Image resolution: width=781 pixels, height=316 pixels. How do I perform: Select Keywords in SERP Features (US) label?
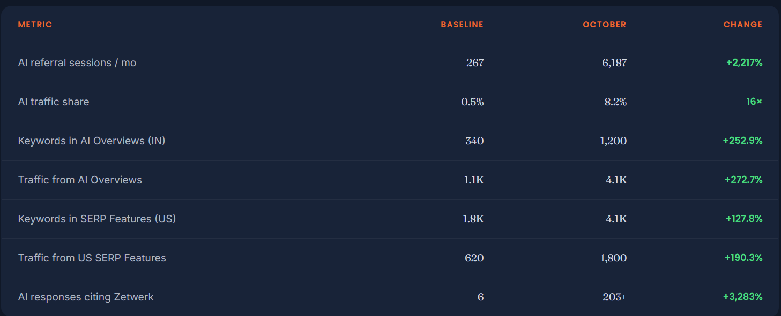tap(97, 219)
